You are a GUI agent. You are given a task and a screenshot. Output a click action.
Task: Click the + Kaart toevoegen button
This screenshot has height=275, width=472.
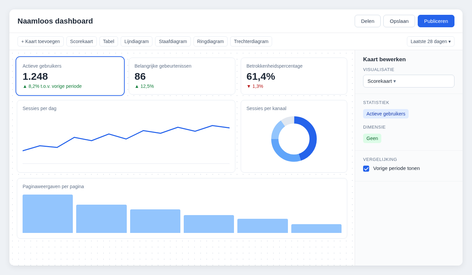point(40,41)
